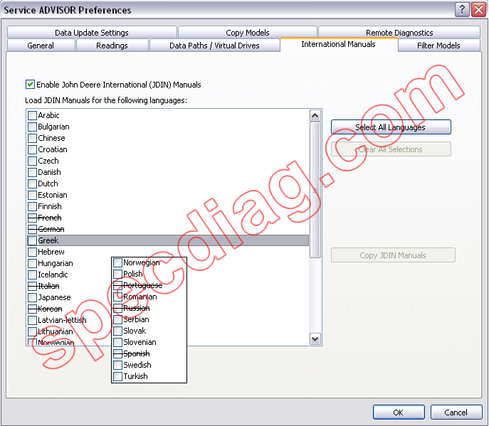Tick the Chinese language checkbox

[32, 138]
